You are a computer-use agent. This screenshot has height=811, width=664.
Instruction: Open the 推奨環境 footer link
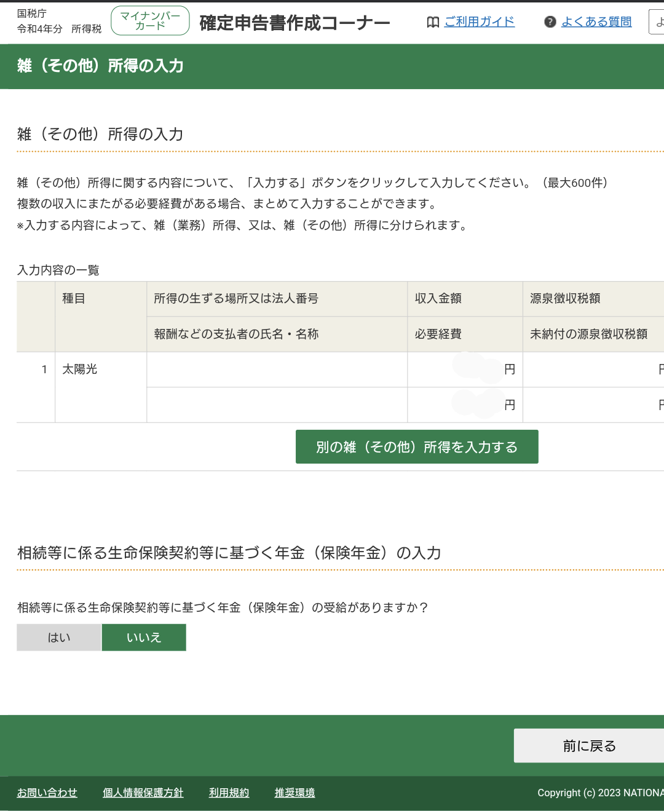(x=294, y=793)
